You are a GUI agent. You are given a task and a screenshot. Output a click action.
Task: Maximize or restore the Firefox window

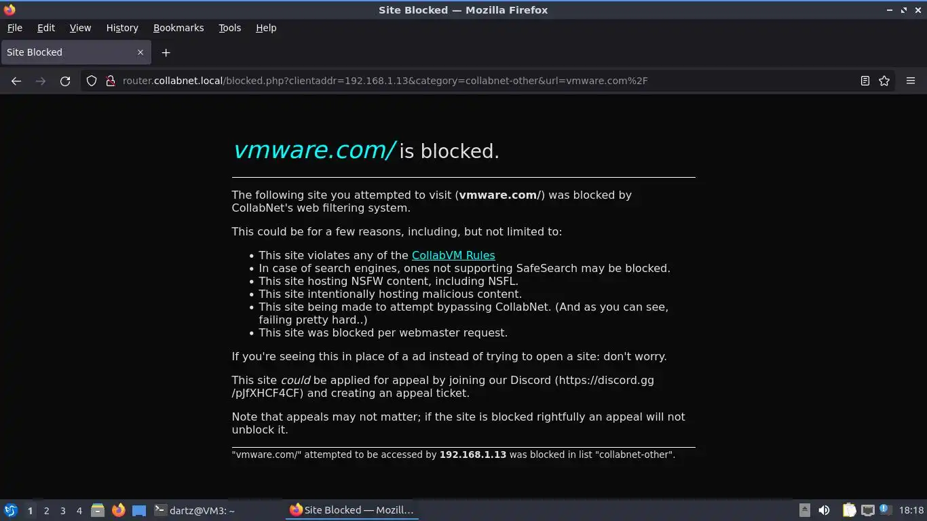click(904, 10)
